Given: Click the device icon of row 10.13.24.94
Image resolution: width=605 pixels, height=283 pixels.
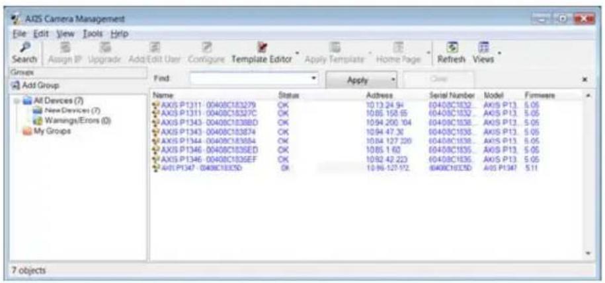Looking at the screenshot, I should point(156,105).
